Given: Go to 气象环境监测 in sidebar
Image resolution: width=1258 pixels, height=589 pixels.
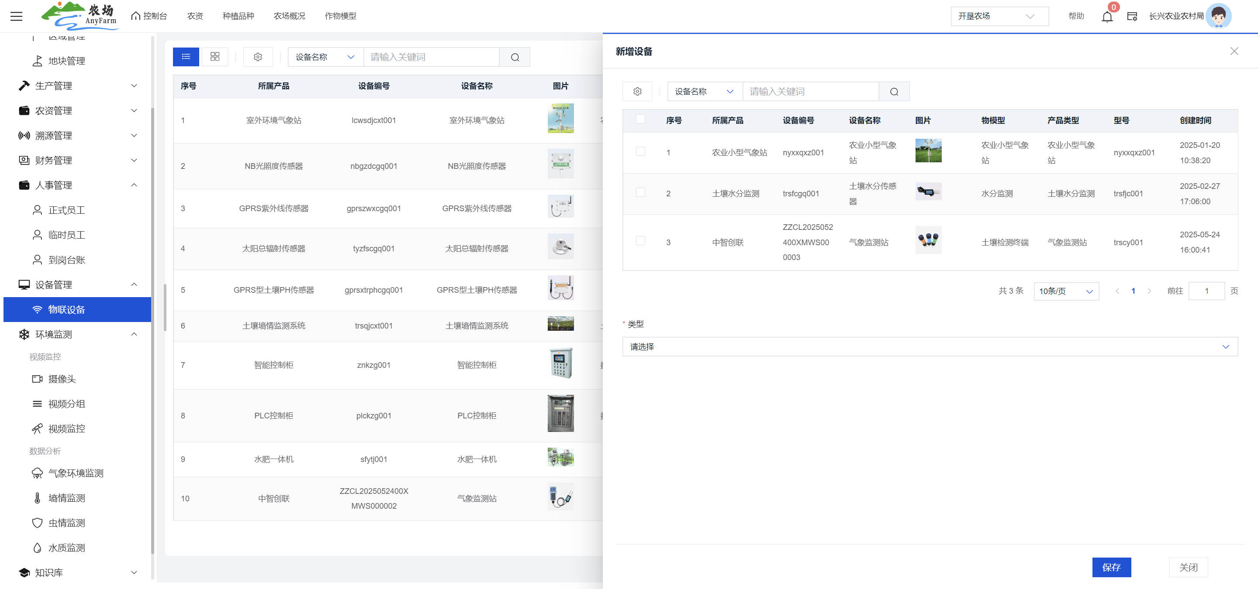Looking at the screenshot, I should point(76,473).
